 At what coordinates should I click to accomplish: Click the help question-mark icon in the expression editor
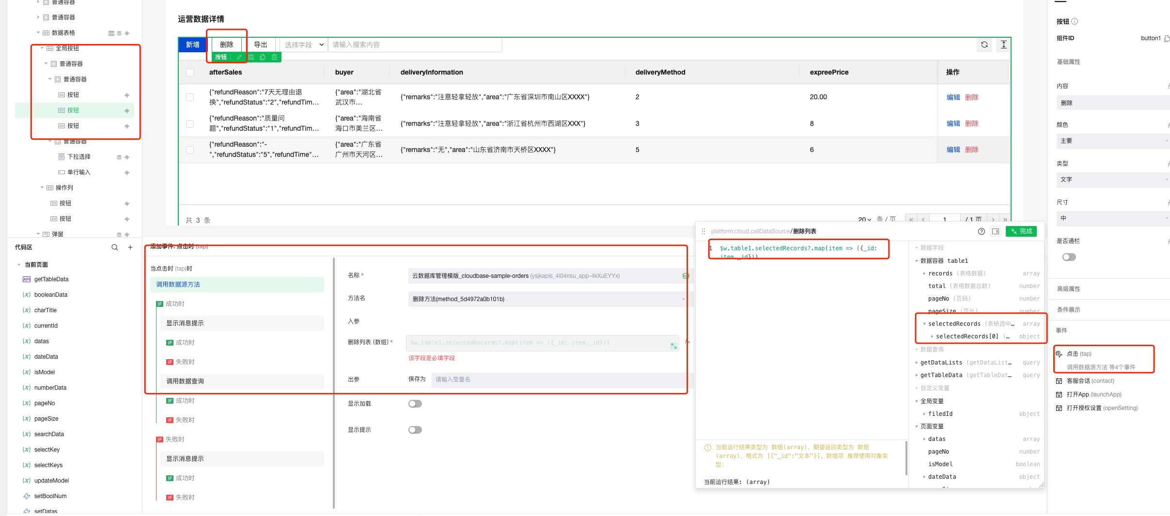982,231
